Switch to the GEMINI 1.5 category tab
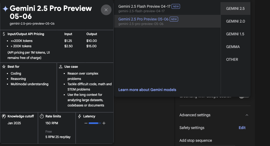Screen dimensions: 270x146 coord(235,34)
